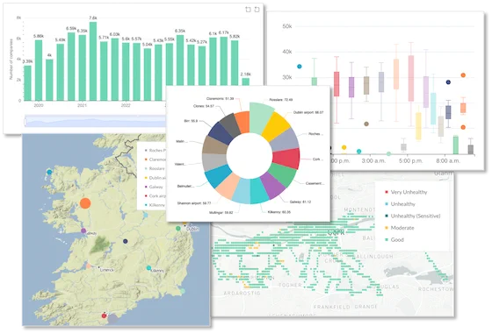Click the rightmost toolbar icon above the bar chart

click(257, 10)
